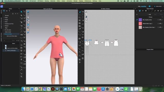Open the vertical MODULAR LIBRARY tab
Image resolution: width=164 pixels, height=92 pixels.
tap(1, 37)
